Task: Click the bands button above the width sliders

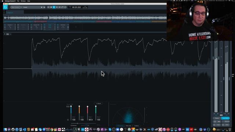Action: [98, 103]
